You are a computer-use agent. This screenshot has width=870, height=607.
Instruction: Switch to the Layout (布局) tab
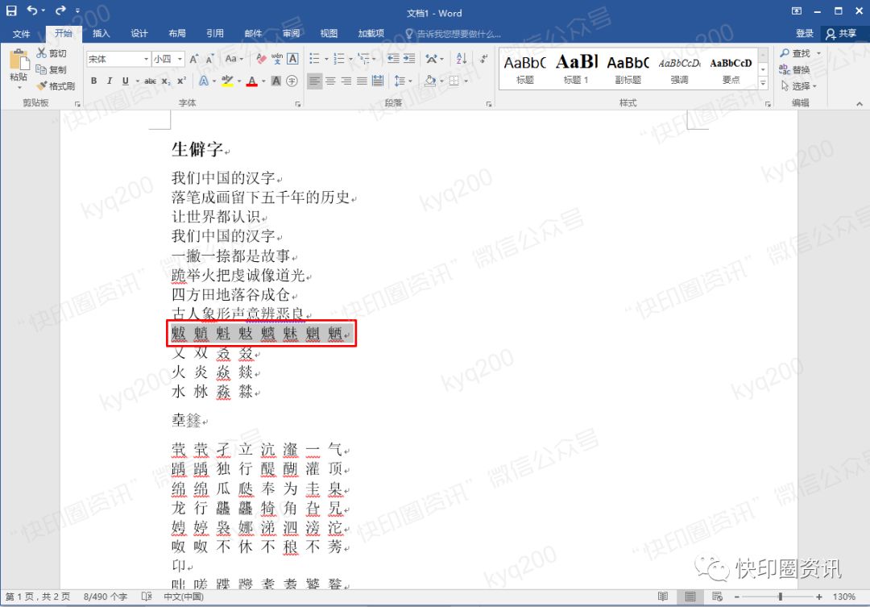coord(177,33)
